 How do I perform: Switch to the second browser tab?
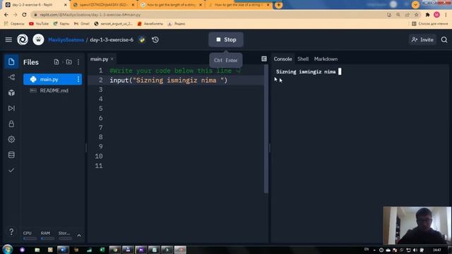click(x=103, y=5)
